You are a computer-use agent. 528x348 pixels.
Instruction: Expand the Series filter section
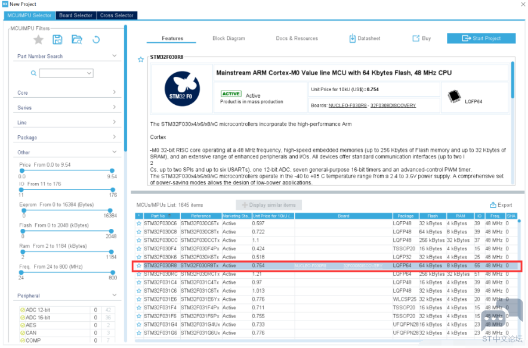(x=115, y=107)
